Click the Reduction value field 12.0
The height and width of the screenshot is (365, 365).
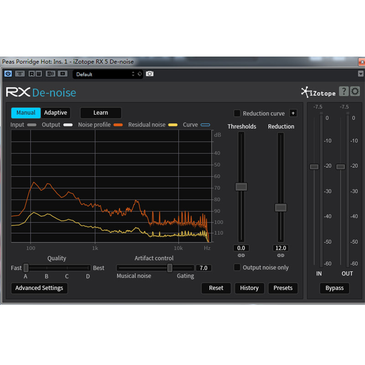pyautogui.click(x=281, y=248)
